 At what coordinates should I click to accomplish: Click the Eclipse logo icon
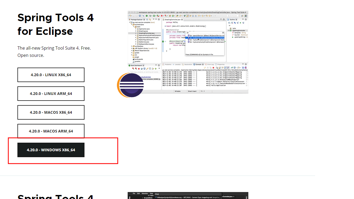(130, 85)
